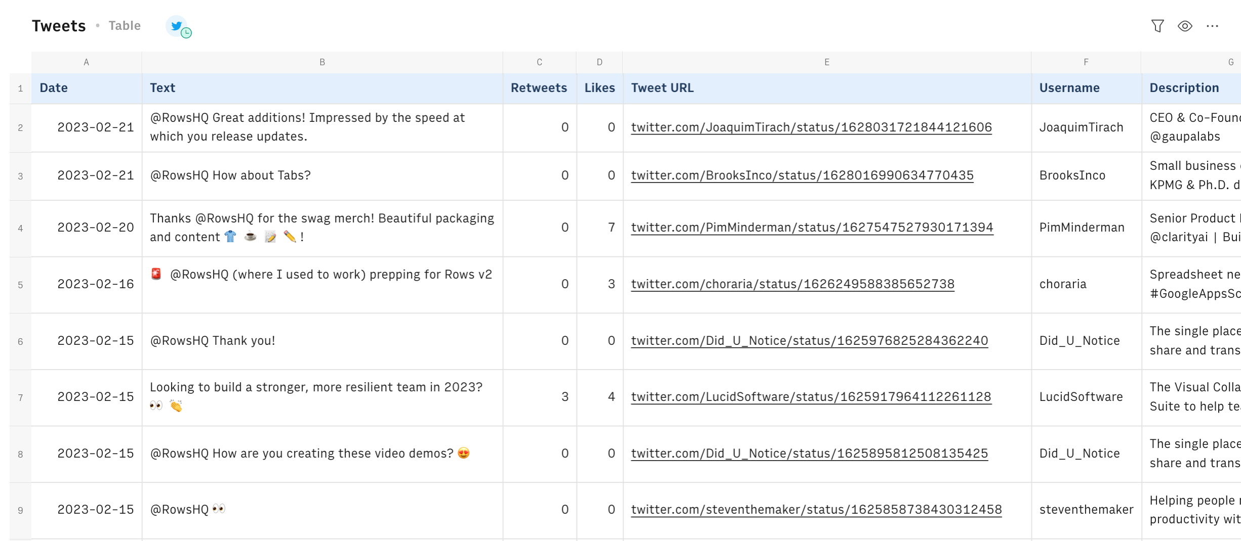The image size is (1241, 541).
Task: Select column F header
Action: pos(1086,62)
